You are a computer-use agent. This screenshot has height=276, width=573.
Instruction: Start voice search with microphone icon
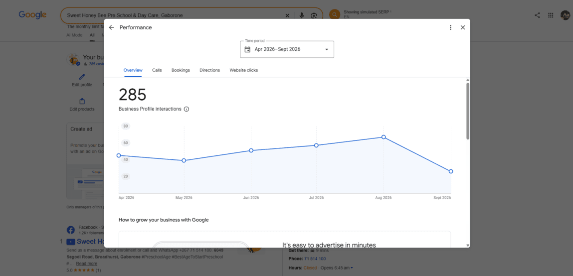(x=302, y=15)
